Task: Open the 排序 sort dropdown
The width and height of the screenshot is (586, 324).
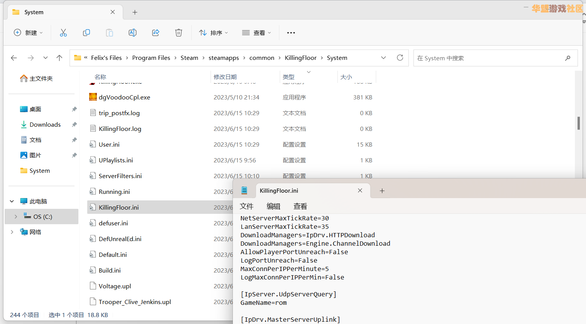Action: (214, 33)
